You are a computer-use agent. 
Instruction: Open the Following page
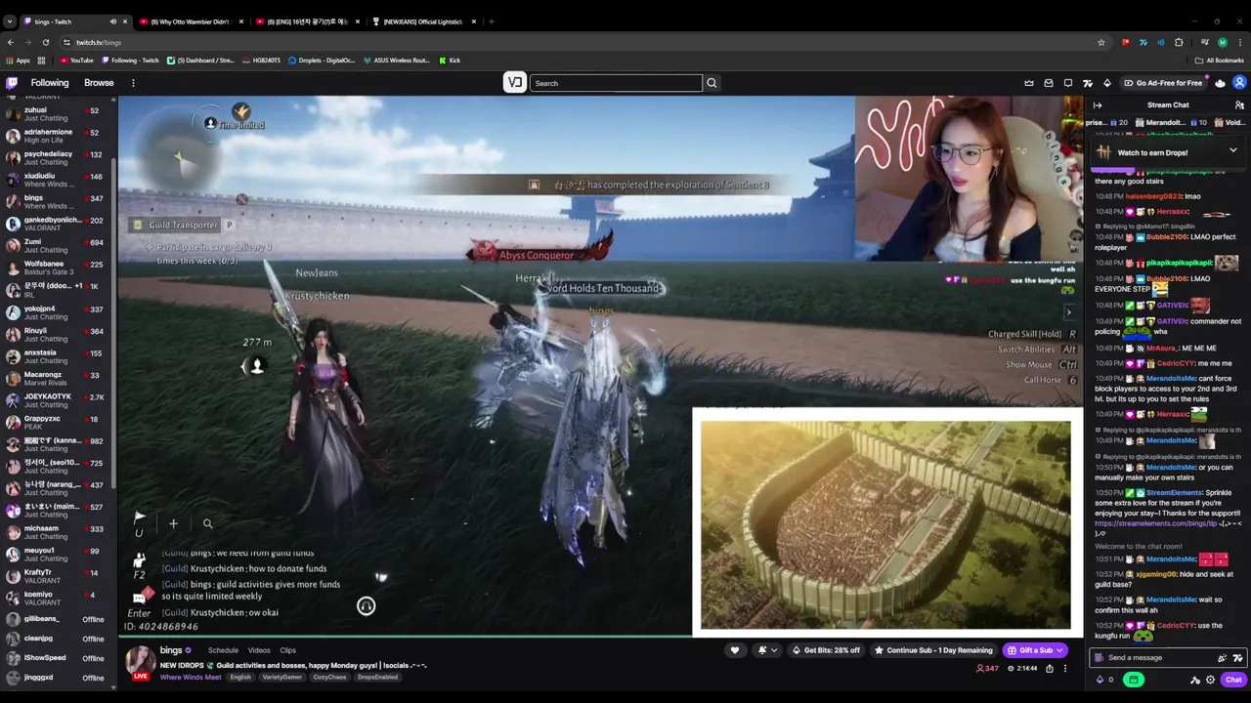50,83
